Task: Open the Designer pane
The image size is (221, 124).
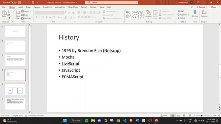Action: [x=204, y=13]
